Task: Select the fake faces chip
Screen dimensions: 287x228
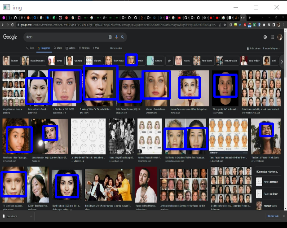Action: coord(203,61)
